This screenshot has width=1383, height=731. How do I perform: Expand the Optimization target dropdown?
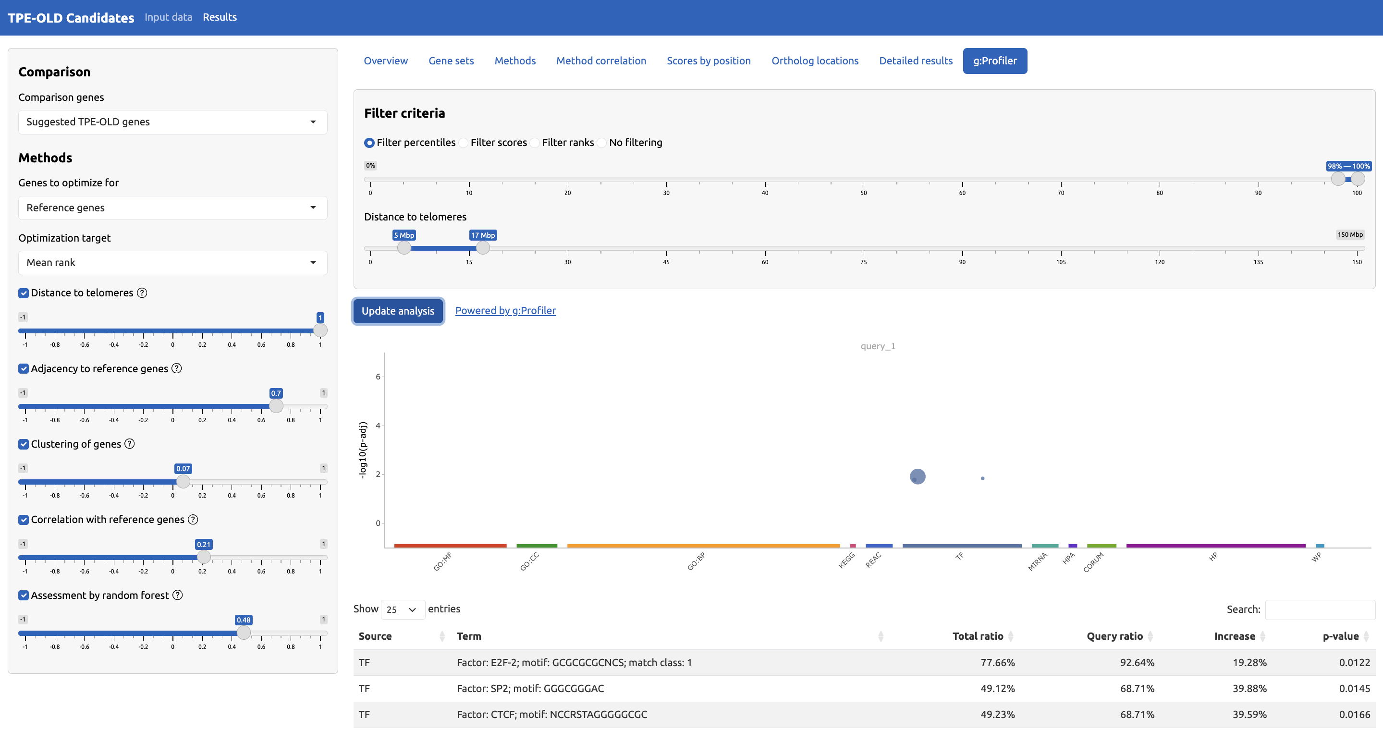pos(172,263)
